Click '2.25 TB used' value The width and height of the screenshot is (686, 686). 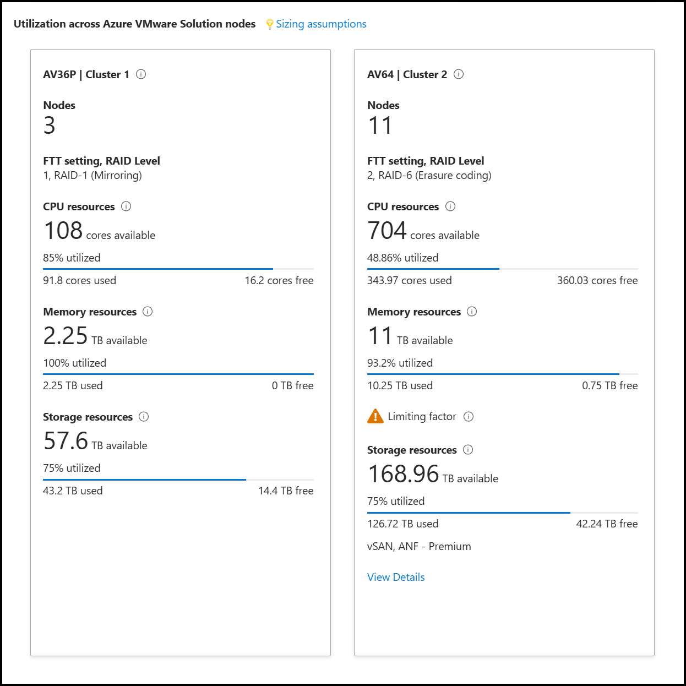point(73,385)
